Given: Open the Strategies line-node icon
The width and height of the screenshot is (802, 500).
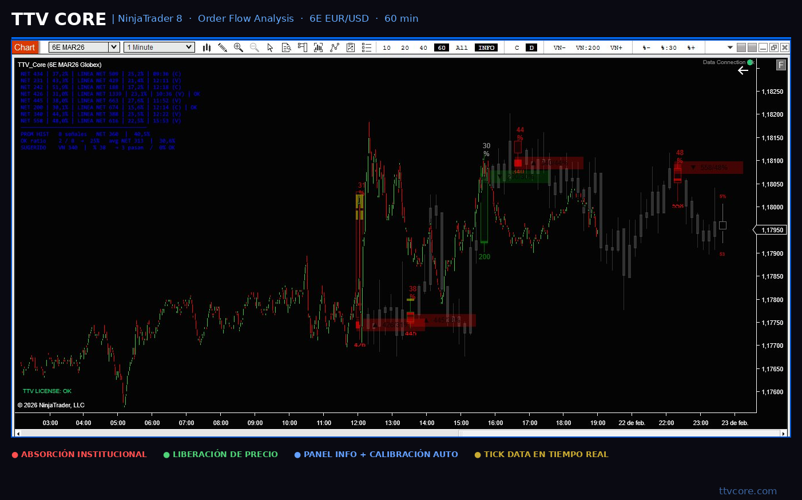Looking at the screenshot, I should click(335, 47).
